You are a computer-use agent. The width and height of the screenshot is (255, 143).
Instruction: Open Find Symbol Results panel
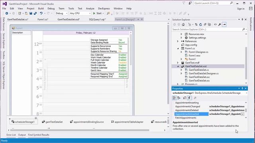39,135
